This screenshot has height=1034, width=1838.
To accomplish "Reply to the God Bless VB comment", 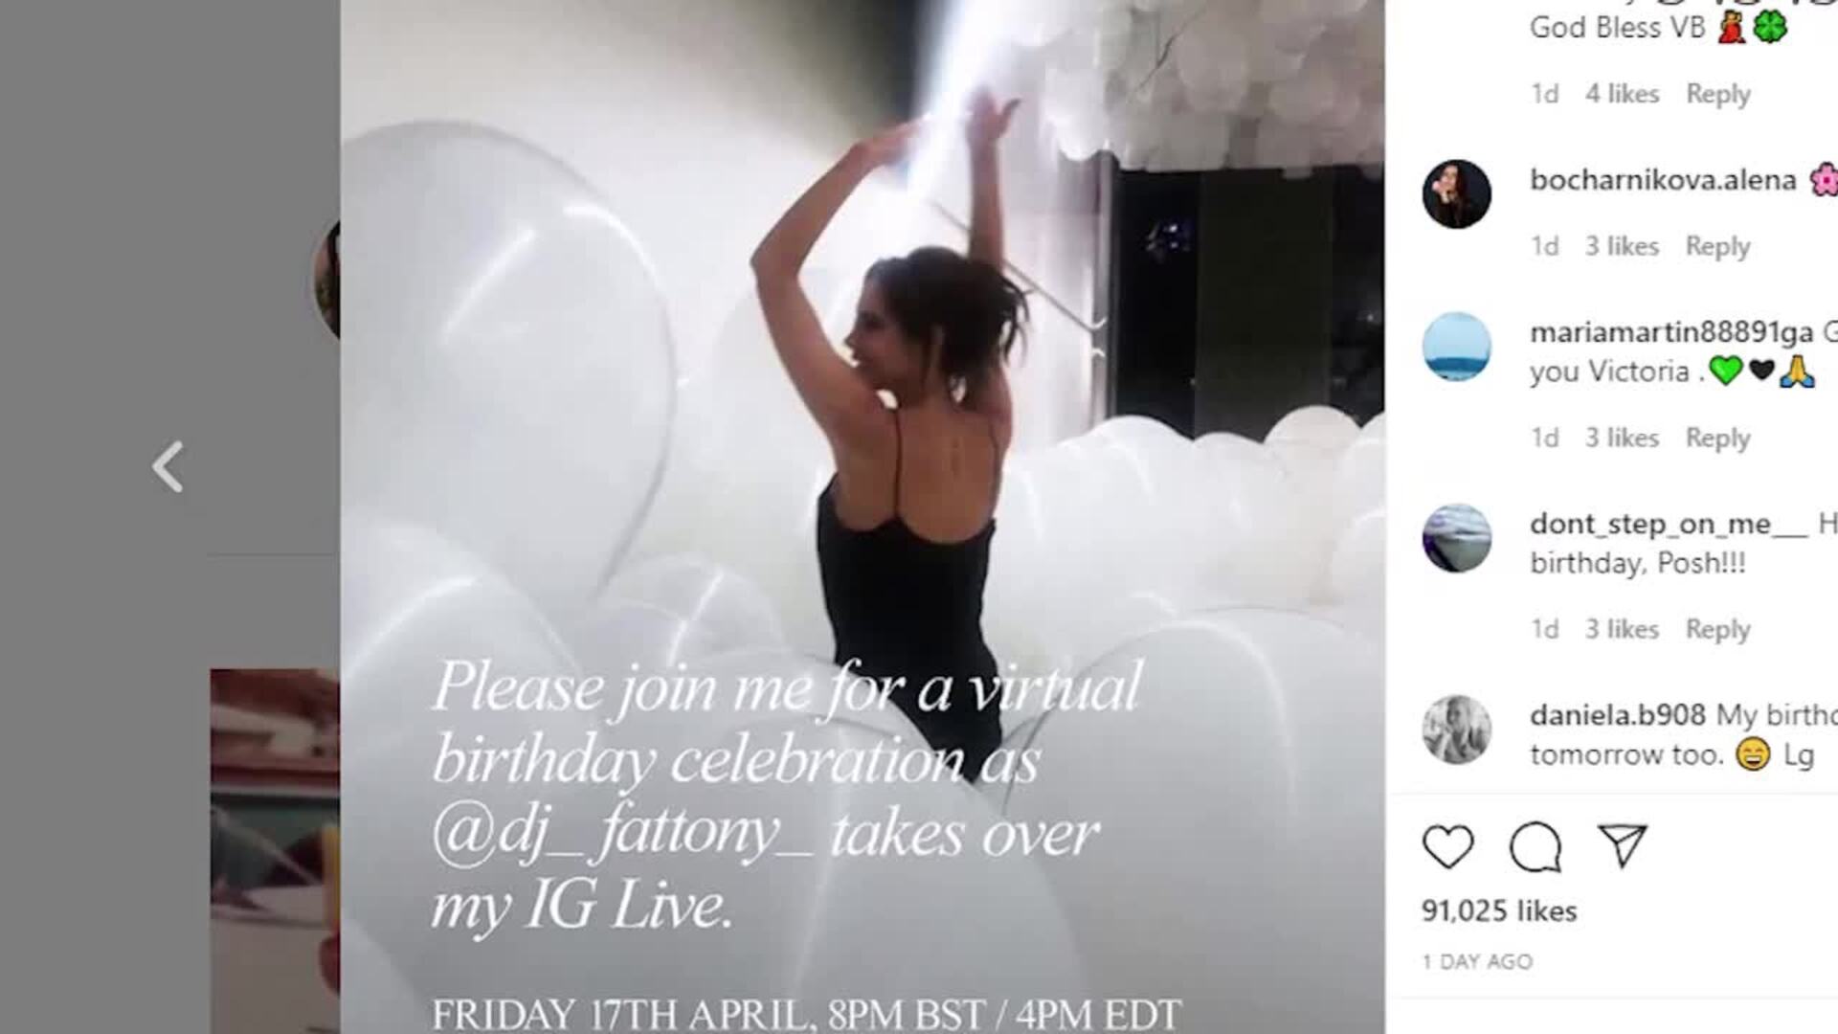I will pyautogui.click(x=1717, y=94).
